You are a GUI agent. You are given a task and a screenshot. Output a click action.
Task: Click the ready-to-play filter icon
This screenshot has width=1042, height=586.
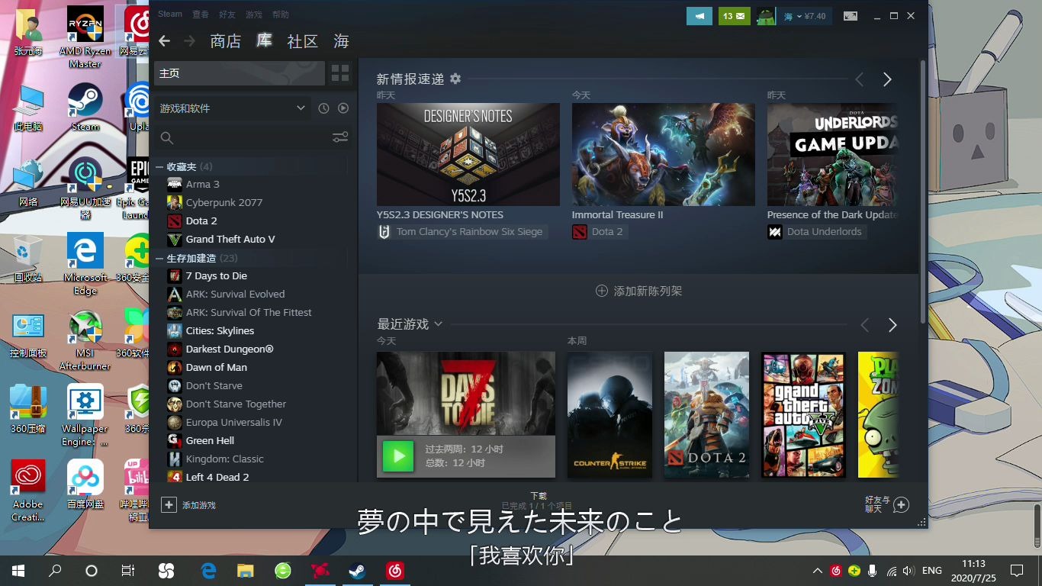pos(343,108)
